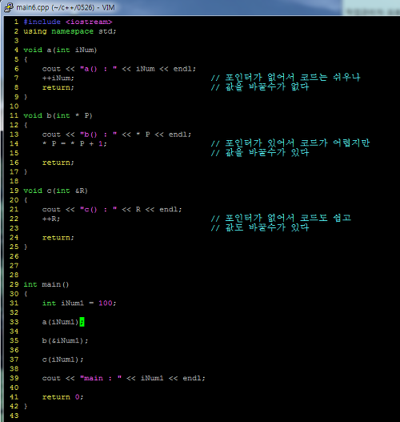Click the 'void b(int * P)' declaration
Image resolution: width=400 pixels, height=422 pixels.
58,115
